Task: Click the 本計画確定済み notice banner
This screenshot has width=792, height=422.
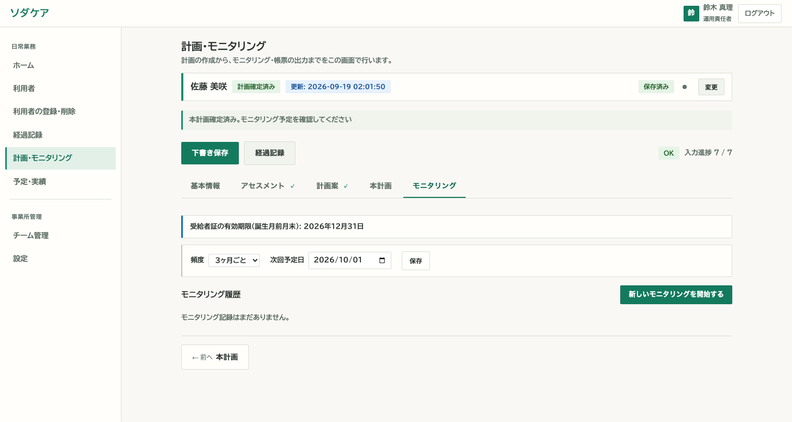Action: click(x=456, y=120)
